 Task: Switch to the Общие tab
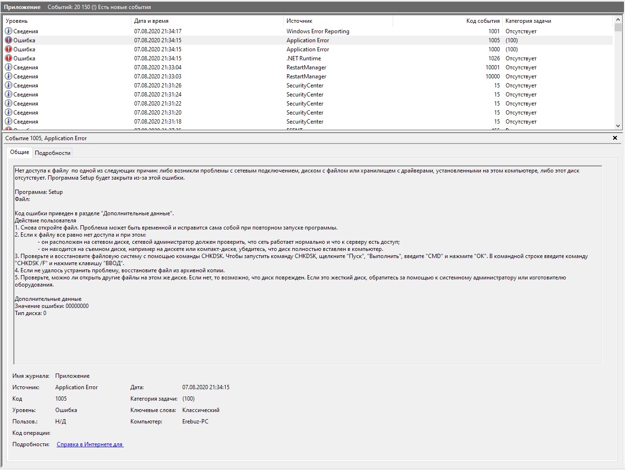(x=20, y=152)
